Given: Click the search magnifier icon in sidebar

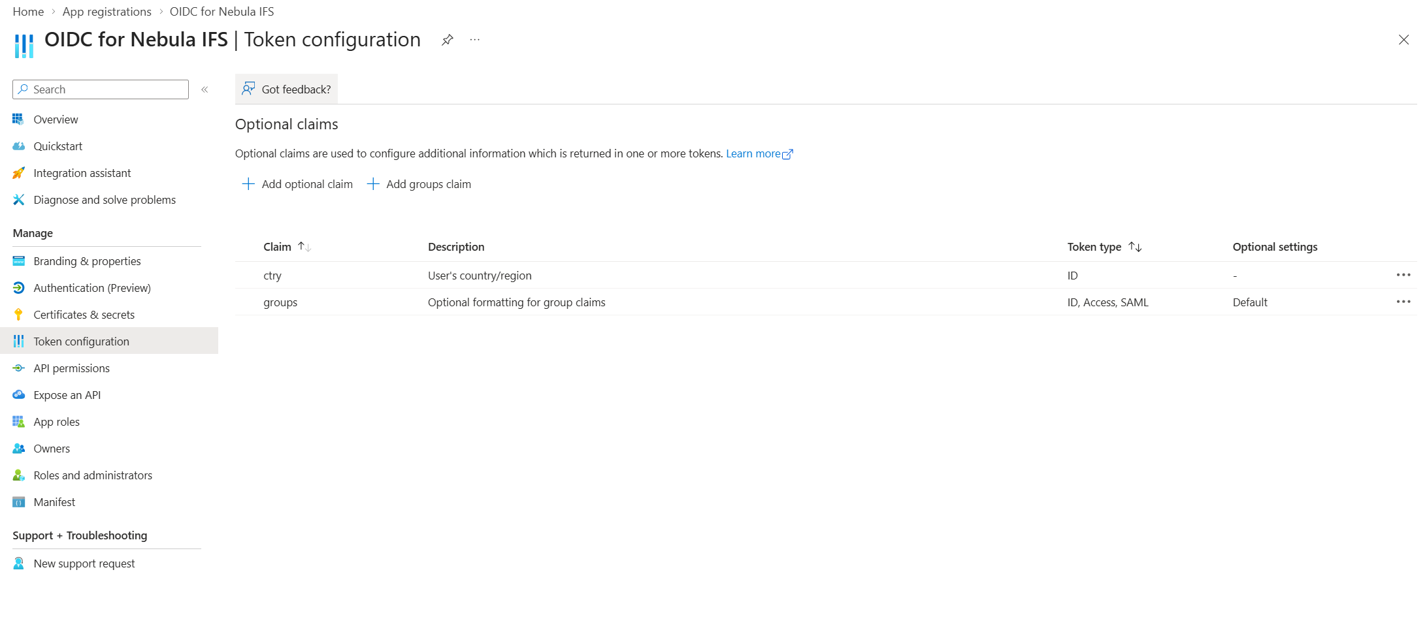Looking at the screenshot, I should point(24,89).
